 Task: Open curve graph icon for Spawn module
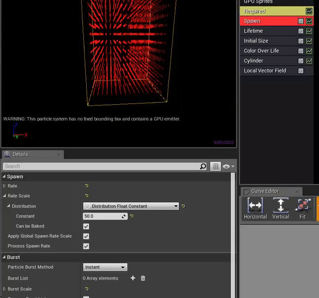pyautogui.click(x=309, y=21)
